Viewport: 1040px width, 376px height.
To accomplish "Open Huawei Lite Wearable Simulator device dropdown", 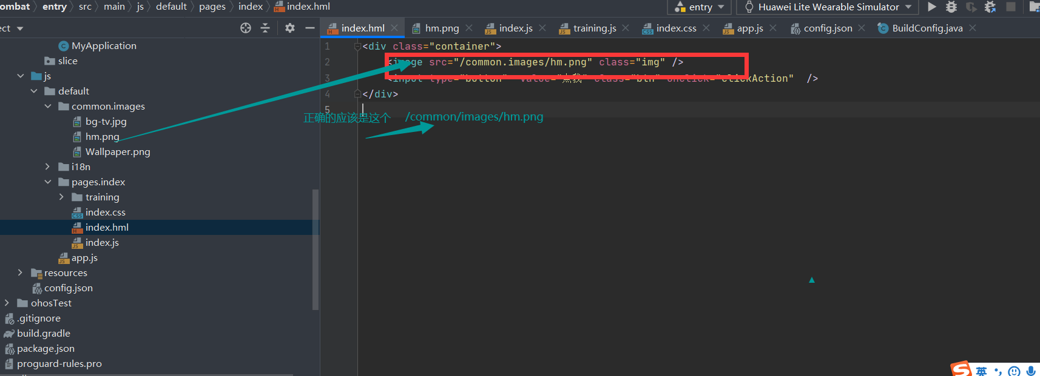I will pyautogui.click(x=828, y=7).
